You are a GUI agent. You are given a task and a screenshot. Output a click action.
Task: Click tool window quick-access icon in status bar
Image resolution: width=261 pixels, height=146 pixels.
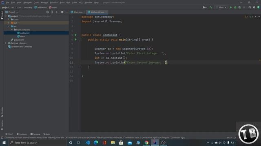[2, 138]
